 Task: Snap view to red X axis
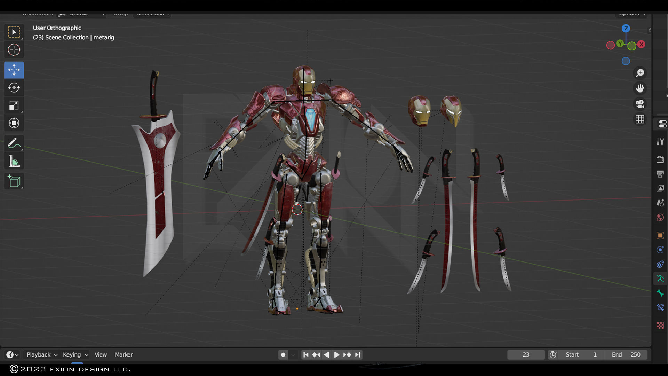[641, 44]
